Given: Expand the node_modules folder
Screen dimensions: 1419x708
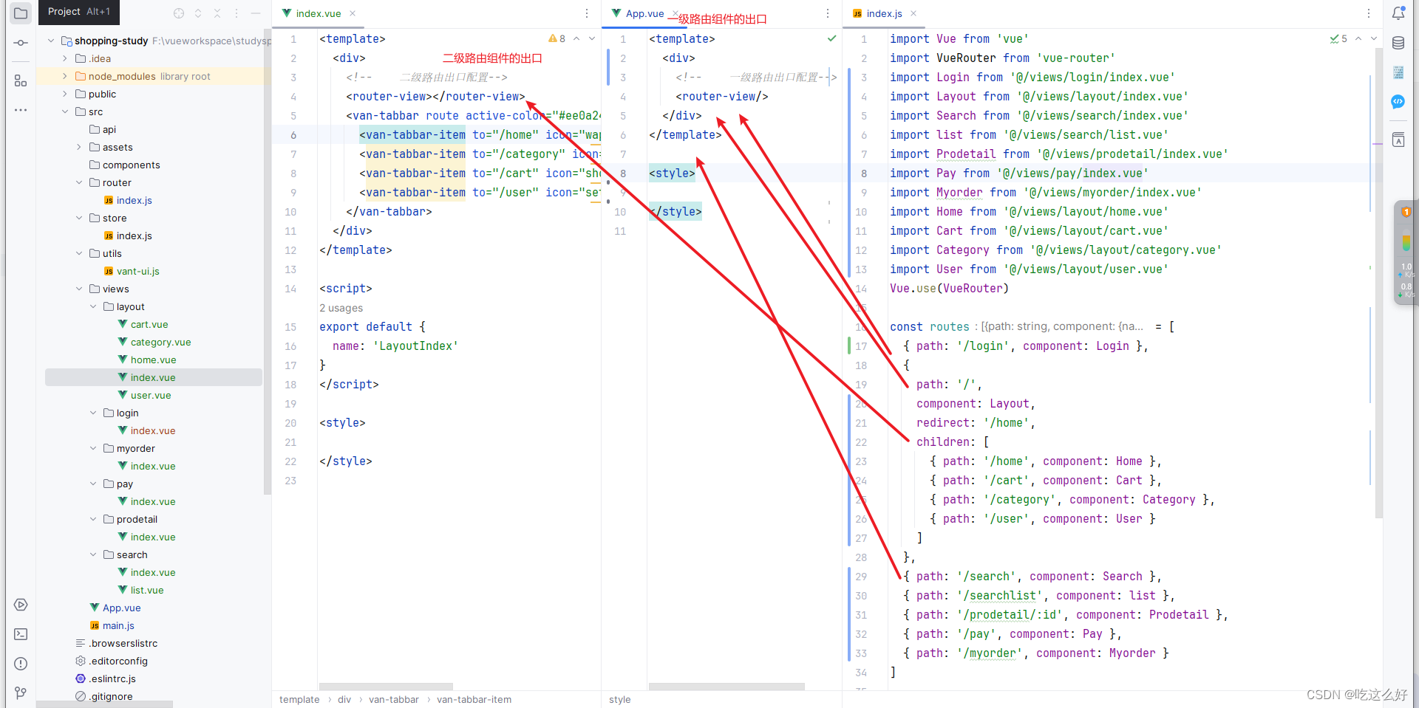Looking at the screenshot, I should [x=65, y=76].
